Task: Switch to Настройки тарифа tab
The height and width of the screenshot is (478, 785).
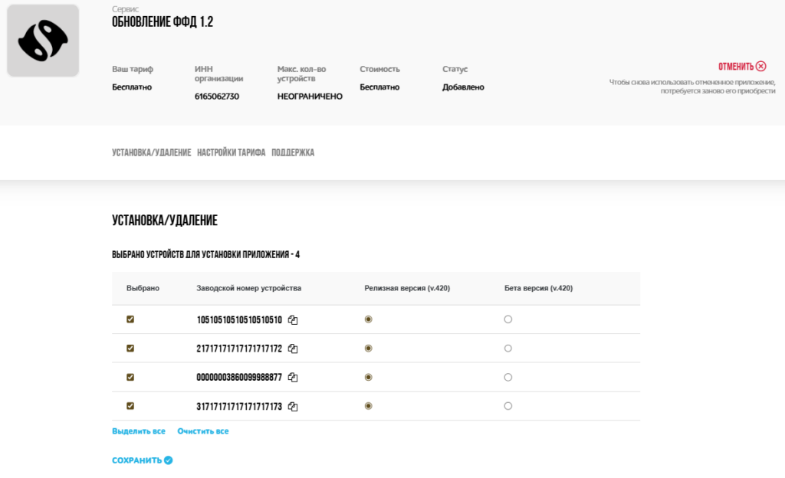Action: [x=231, y=153]
